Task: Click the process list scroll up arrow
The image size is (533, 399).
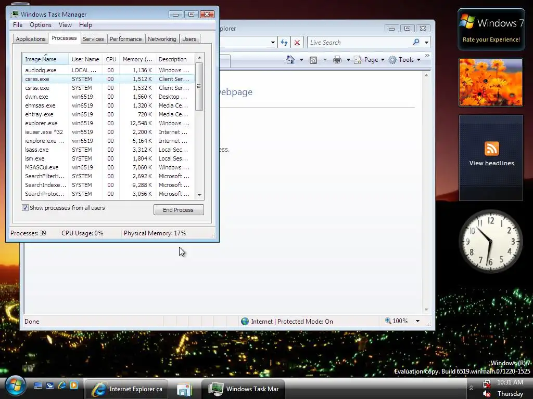Action: pyautogui.click(x=199, y=58)
